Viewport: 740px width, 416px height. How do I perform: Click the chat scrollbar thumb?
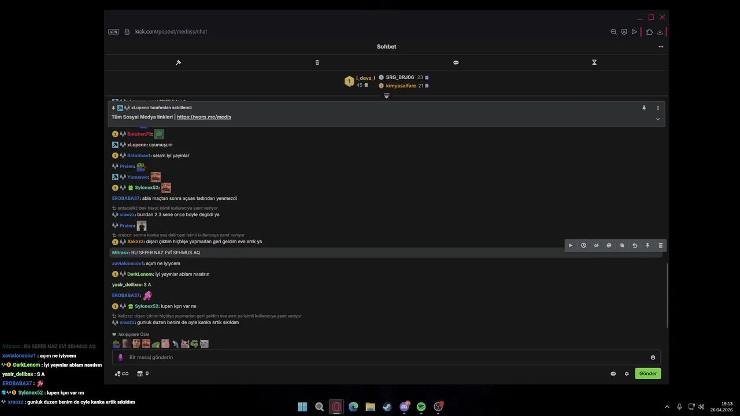[x=667, y=295]
